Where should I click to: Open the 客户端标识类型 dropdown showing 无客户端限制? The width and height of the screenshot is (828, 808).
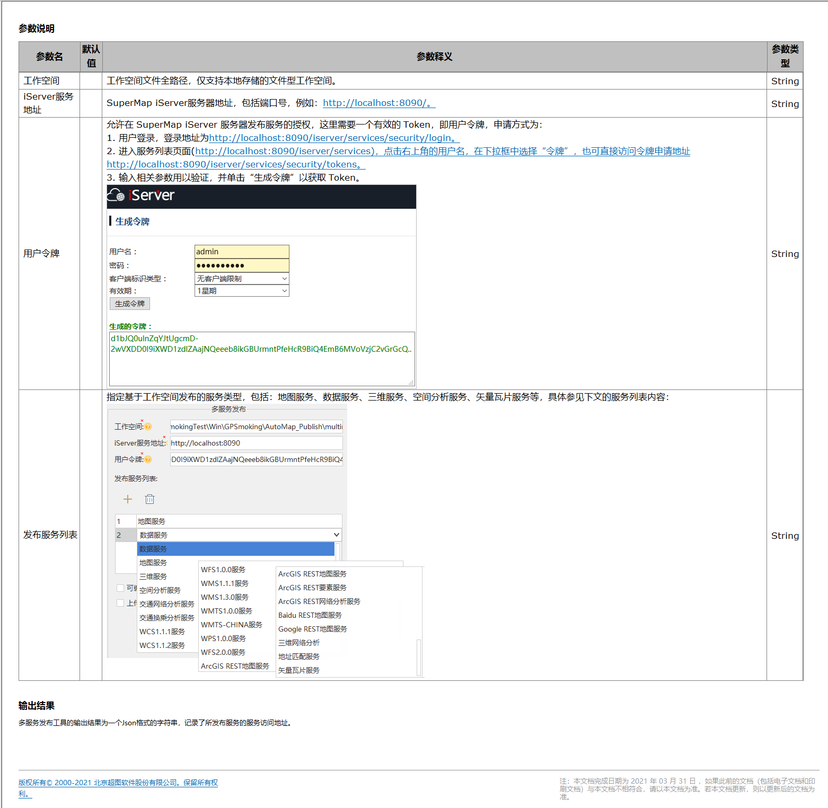pyautogui.click(x=242, y=279)
